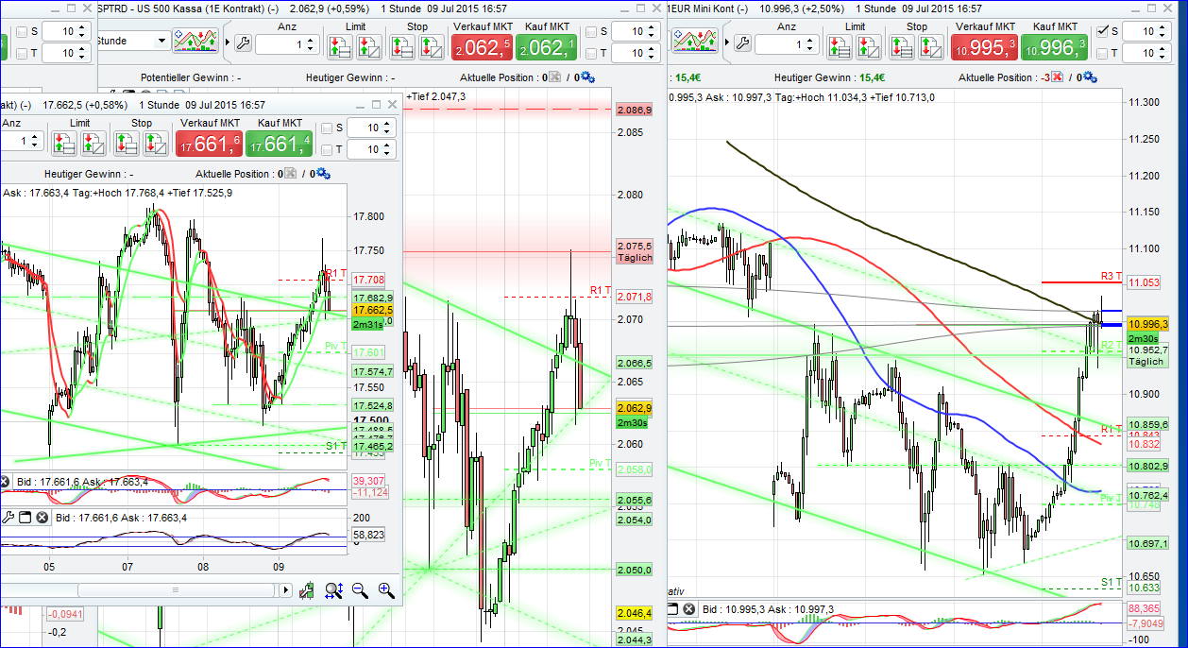Image resolution: width=1188 pixels, height=648 pixels.
Task: Place a sell Stop order icon
Action: coord(400,43)
